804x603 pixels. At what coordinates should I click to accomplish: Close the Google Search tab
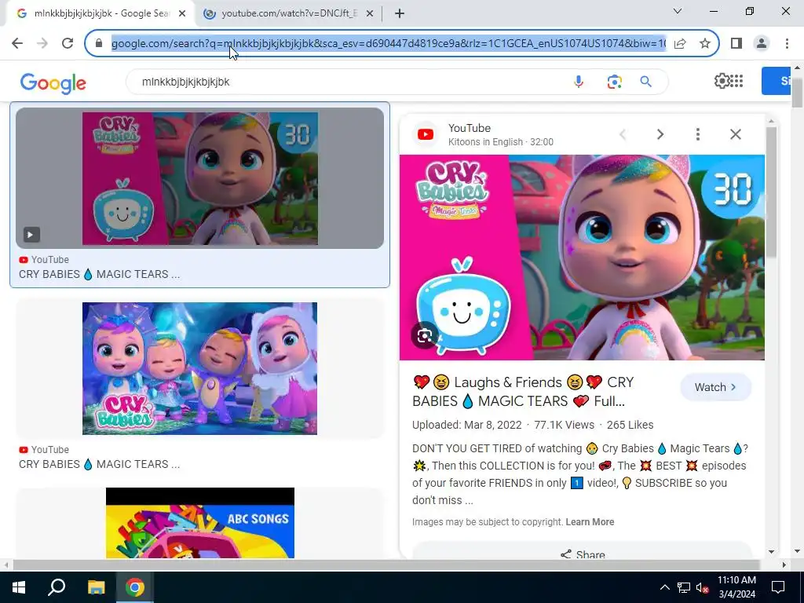coord(182,14)
